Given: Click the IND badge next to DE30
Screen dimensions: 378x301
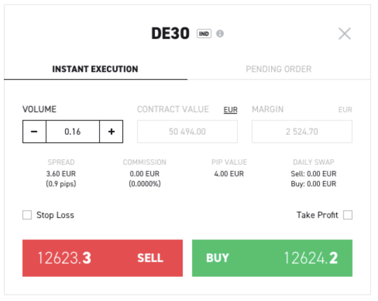Looking at the screenshot, I should 204,34.
